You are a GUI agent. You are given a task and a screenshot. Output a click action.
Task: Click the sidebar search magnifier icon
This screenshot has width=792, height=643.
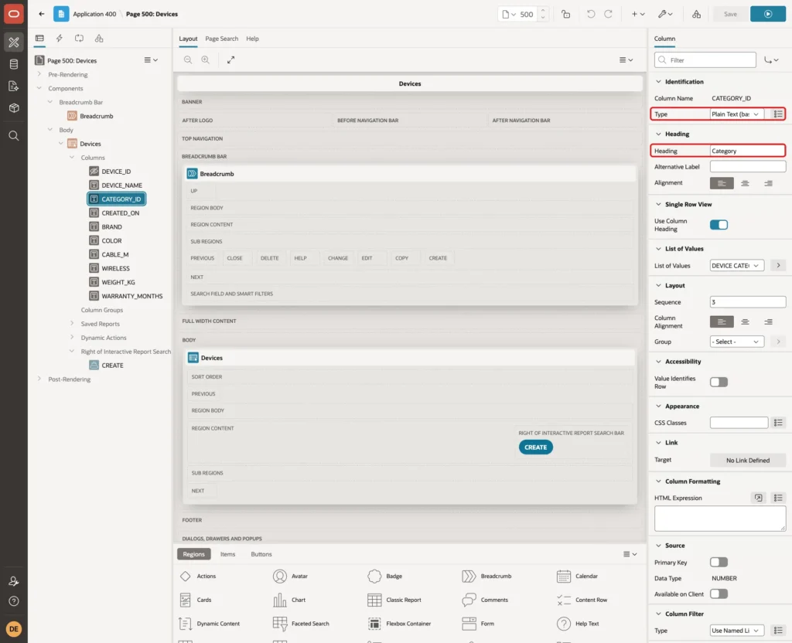click(x=14, y=136)
